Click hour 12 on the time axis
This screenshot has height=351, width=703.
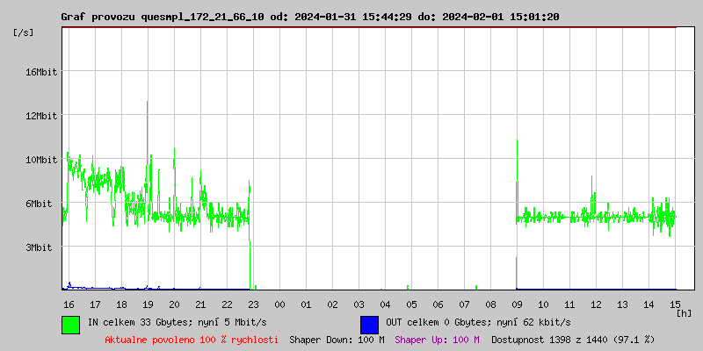(x=596, y=304)
